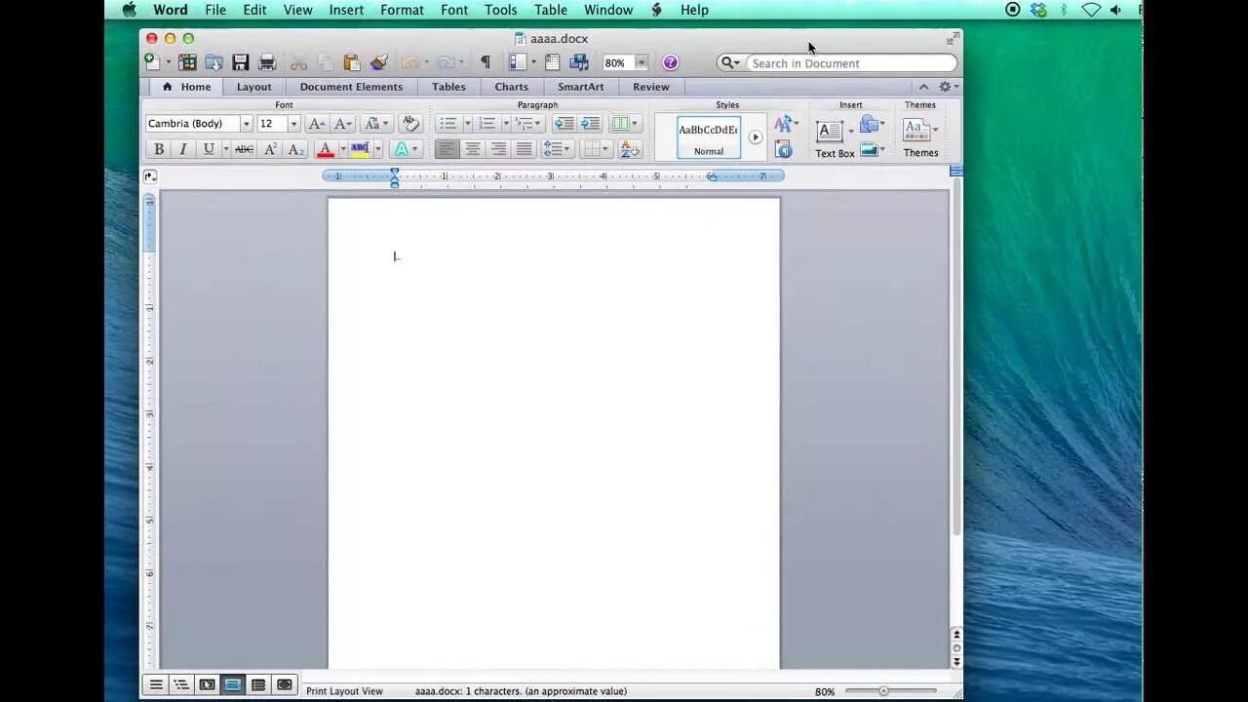Increase paragraph indent
1248x702 pixels.
pos(590,124)
